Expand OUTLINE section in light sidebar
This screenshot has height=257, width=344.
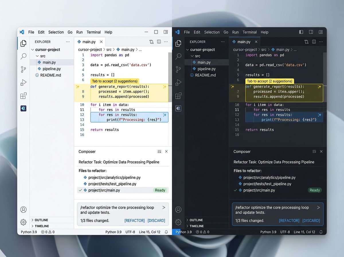[x=32, y=220]
